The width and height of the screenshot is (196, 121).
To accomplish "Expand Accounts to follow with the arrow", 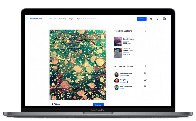I will 145,66.
